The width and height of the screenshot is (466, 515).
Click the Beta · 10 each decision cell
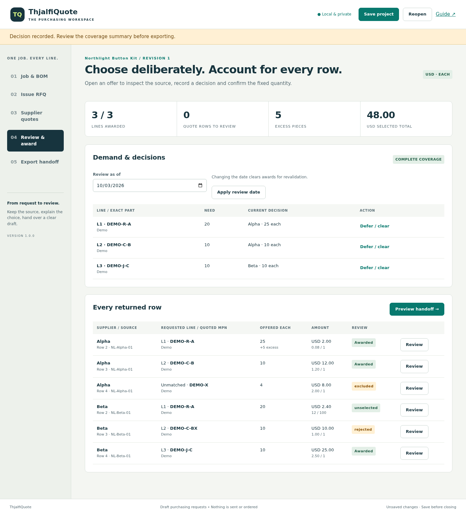[x=263, y=266]
